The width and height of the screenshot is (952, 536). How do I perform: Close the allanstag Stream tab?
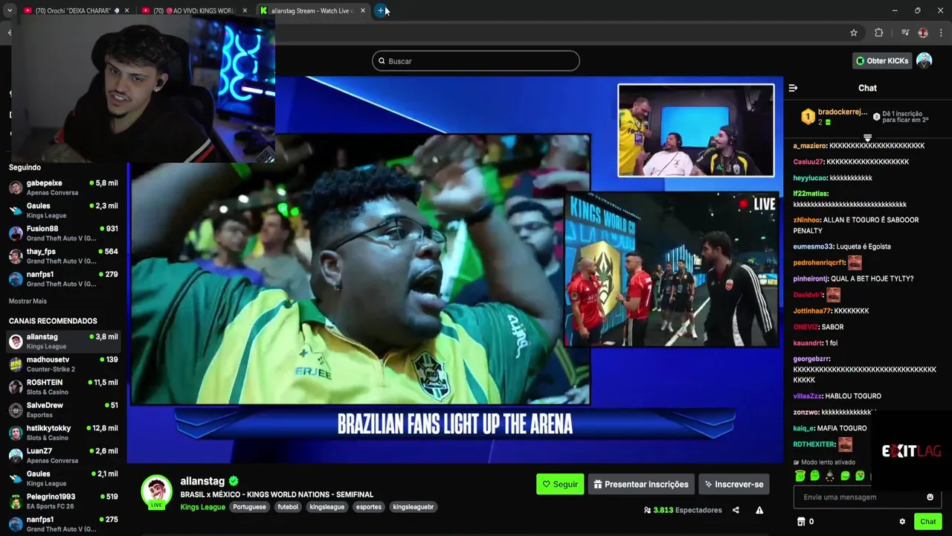pyautogui.click(x=363, y=10)
